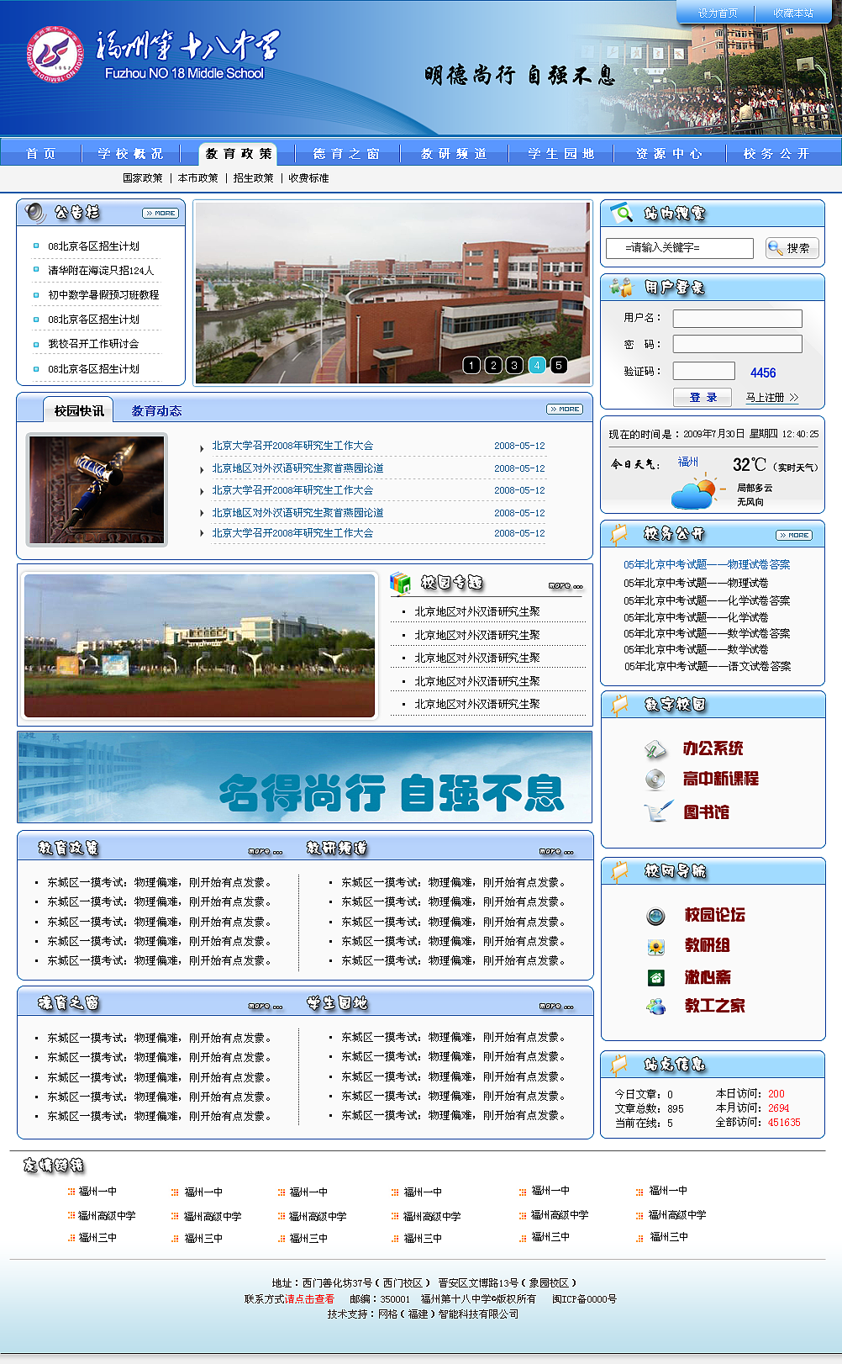Click the pen photo thumbnail in news
The image size is (842, 1364).
[97, 489]
